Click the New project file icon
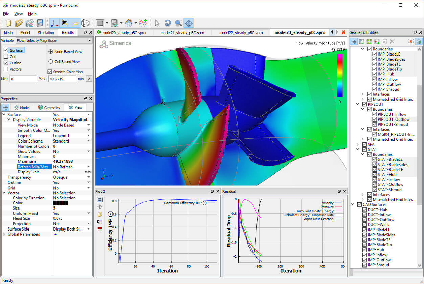This screenshot has height=284, width=424. coord(9,23)
